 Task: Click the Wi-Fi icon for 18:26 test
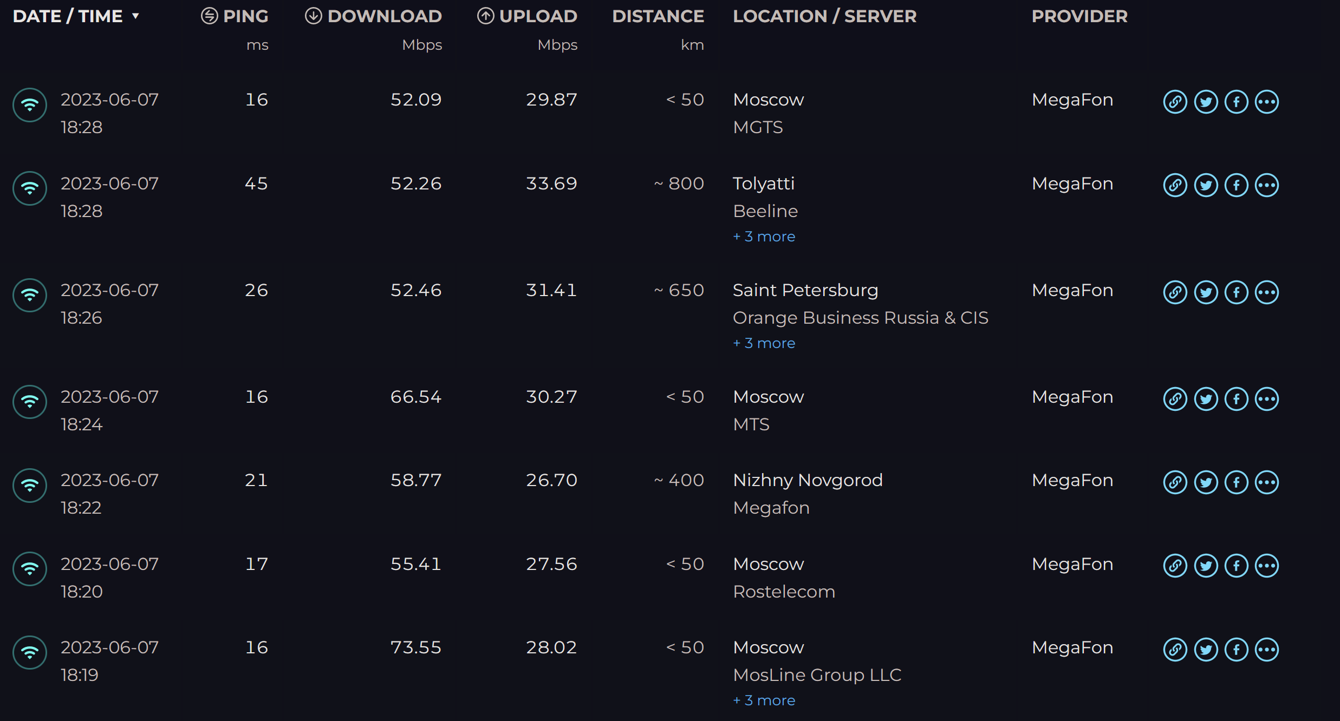(30, 296)
